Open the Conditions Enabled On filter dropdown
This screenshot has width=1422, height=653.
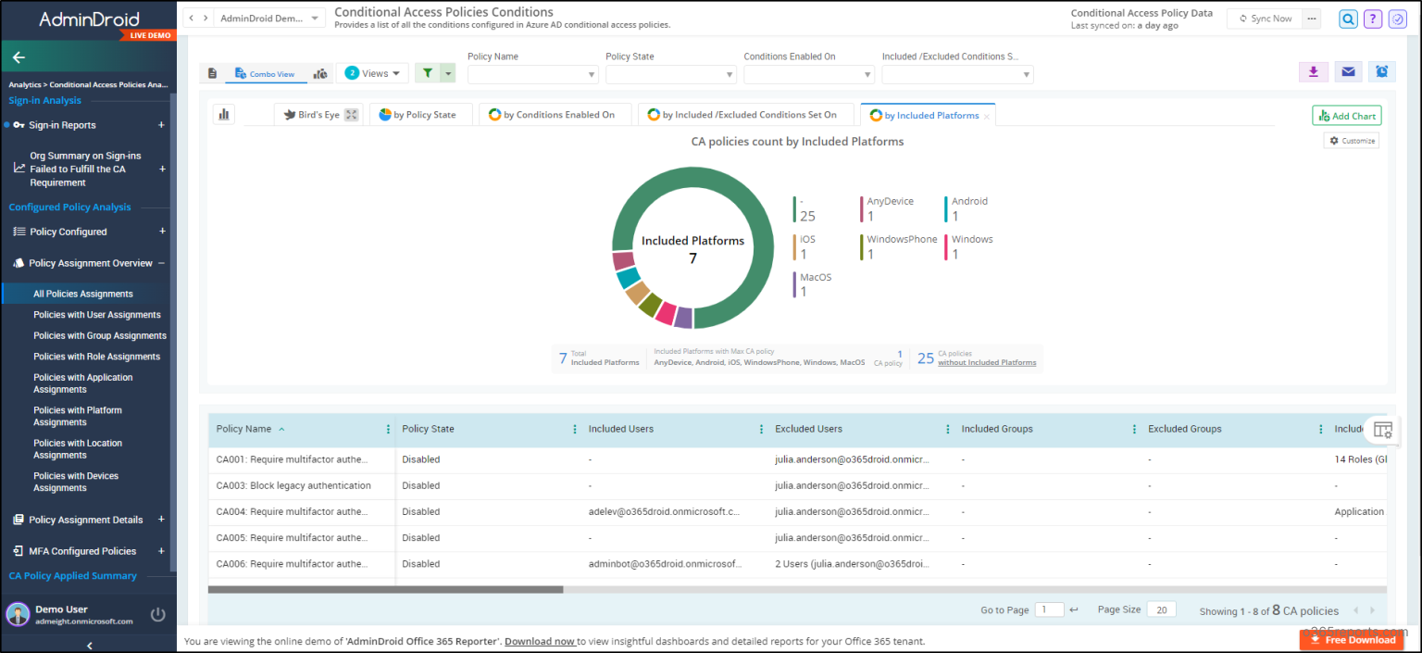click(809, 75)
